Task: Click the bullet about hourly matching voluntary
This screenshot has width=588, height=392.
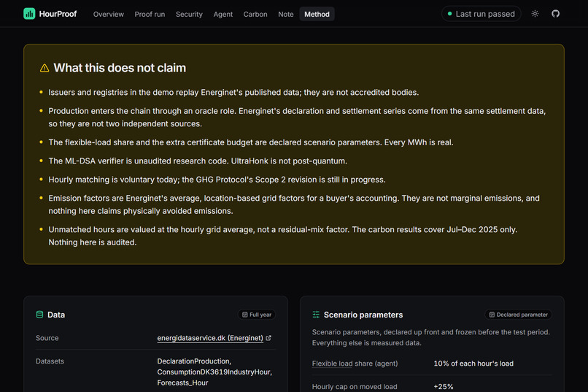Action: tap(217, 180)
